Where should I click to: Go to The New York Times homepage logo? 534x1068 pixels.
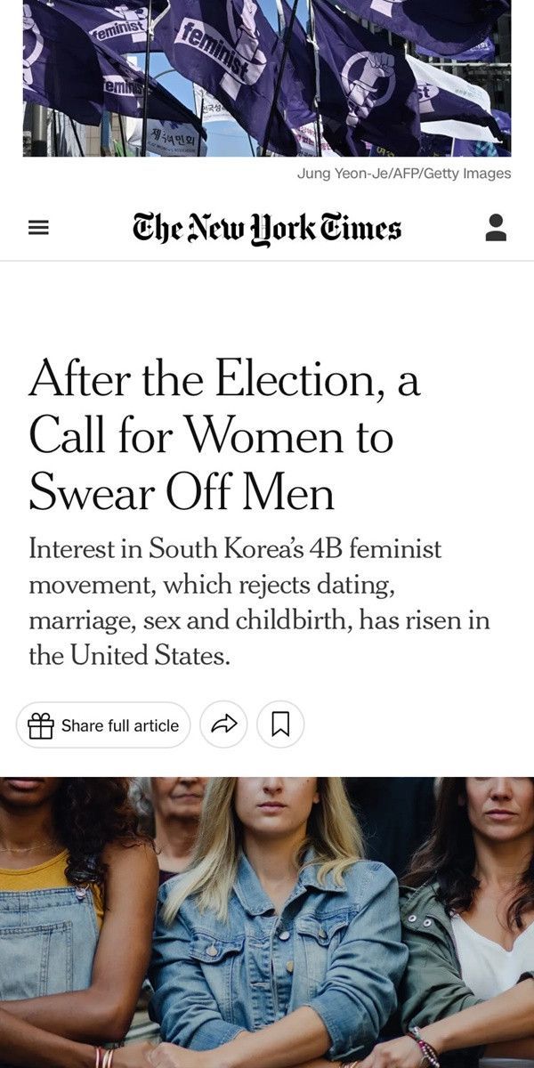click(267, 228)
